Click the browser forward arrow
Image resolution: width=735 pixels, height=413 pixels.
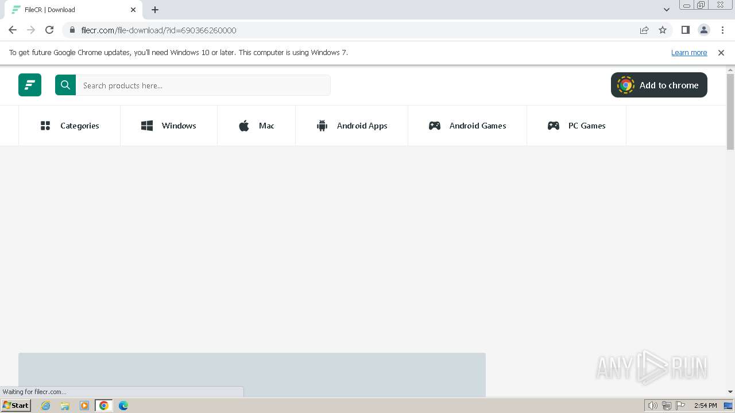(x=31, y=30)
